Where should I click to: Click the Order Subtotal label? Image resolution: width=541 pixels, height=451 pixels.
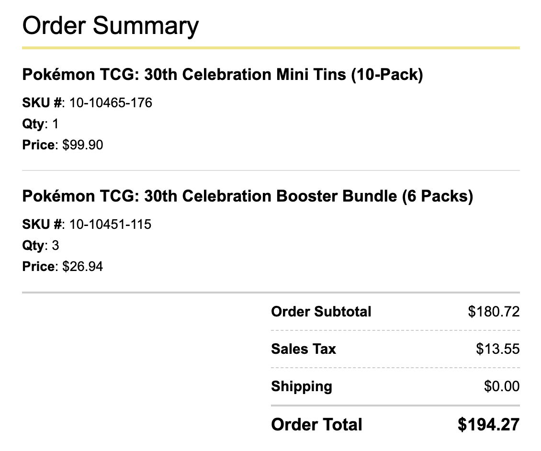click(321, 312)
